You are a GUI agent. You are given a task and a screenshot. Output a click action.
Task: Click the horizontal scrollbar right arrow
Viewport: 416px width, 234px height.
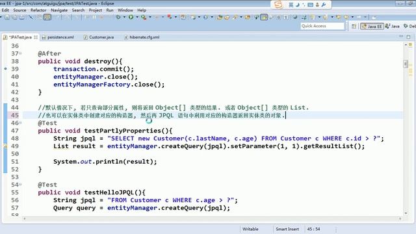[400, 218]
